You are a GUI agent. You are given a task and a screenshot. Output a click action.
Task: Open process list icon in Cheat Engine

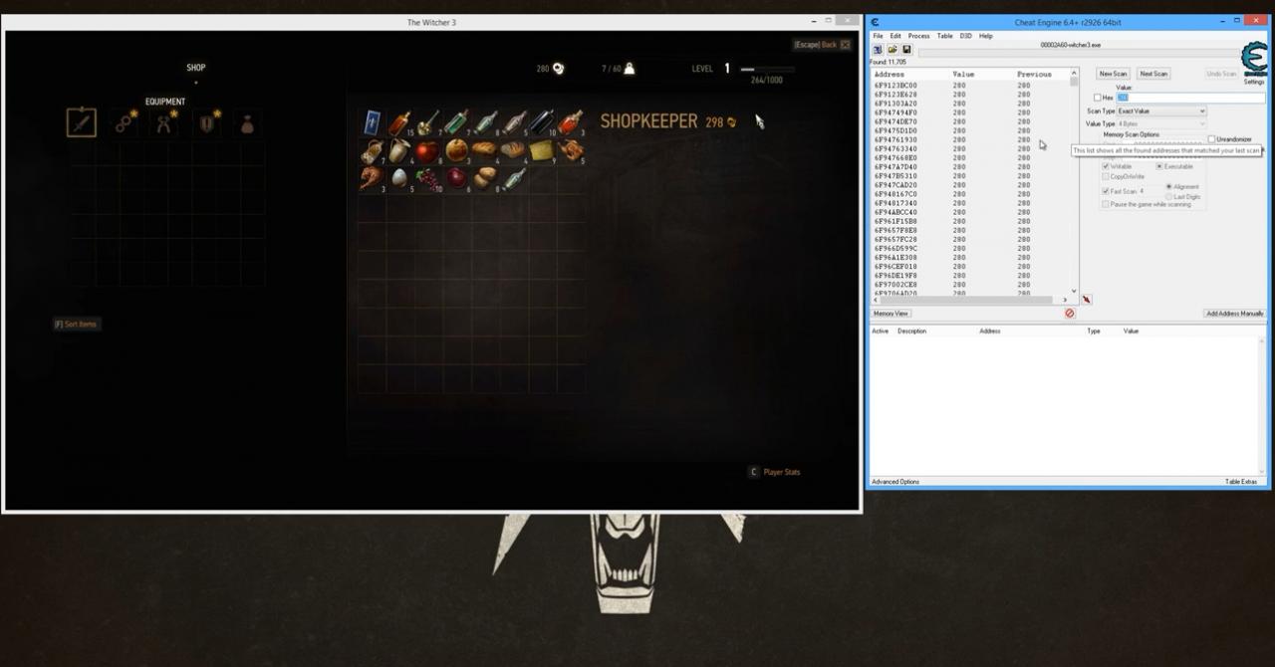(878, 50)
